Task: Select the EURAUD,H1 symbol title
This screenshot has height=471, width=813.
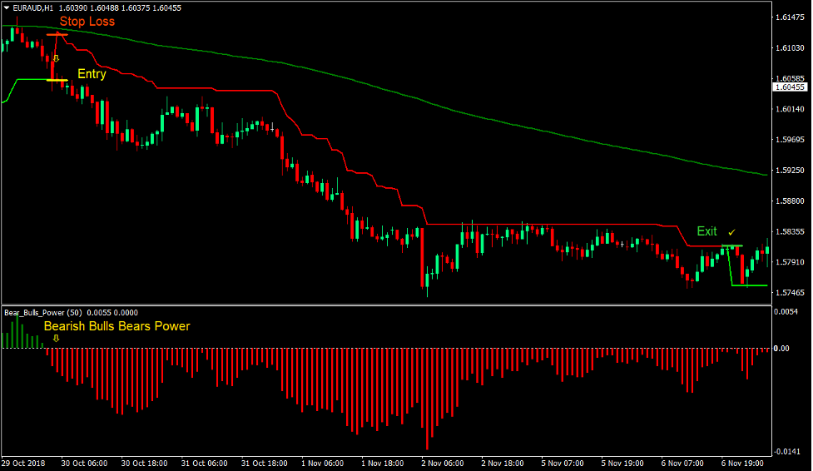Action: [x=33, y=7]
